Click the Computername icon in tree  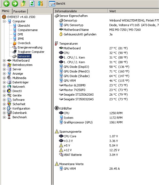15,30
